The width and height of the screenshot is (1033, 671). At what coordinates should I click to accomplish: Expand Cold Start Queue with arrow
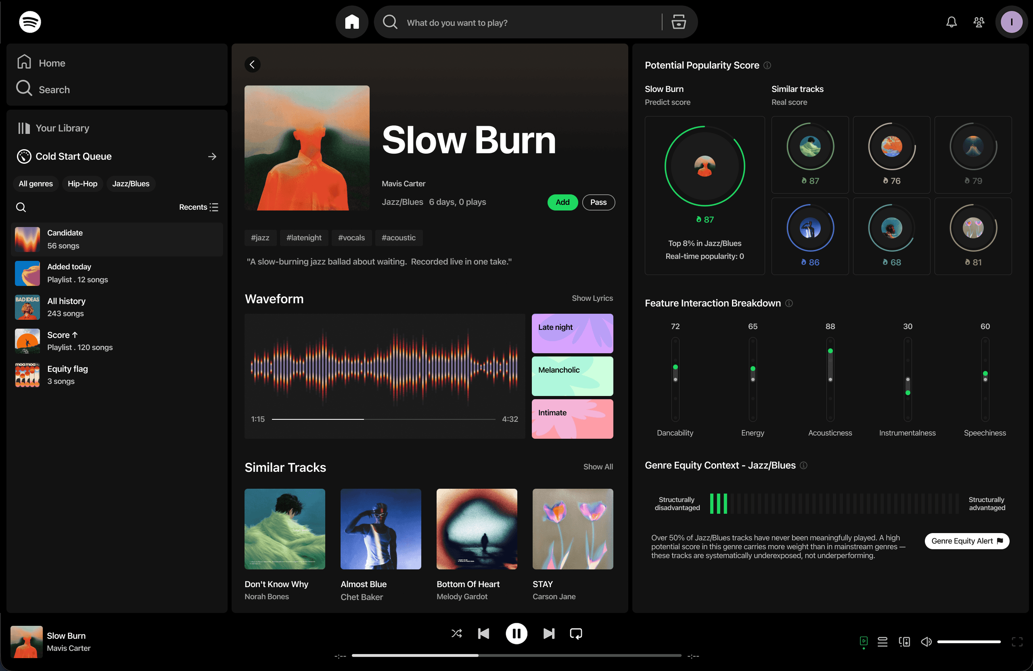click(212, 156)
